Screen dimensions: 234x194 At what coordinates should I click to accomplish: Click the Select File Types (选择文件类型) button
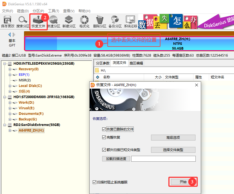[x=173, y=150]
